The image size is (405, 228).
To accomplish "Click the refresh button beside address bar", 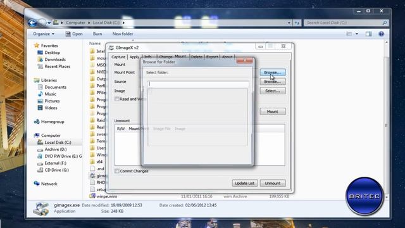I will [297, 23].
